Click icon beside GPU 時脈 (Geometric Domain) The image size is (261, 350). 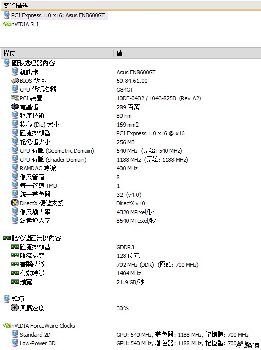pyautogui.click(x=14, y=150)
